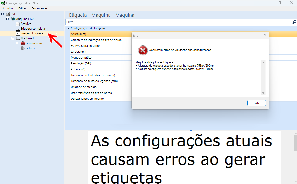Click the panel splitter grip handle
Screen dimensions: 297x184
(x=193, y=130)
